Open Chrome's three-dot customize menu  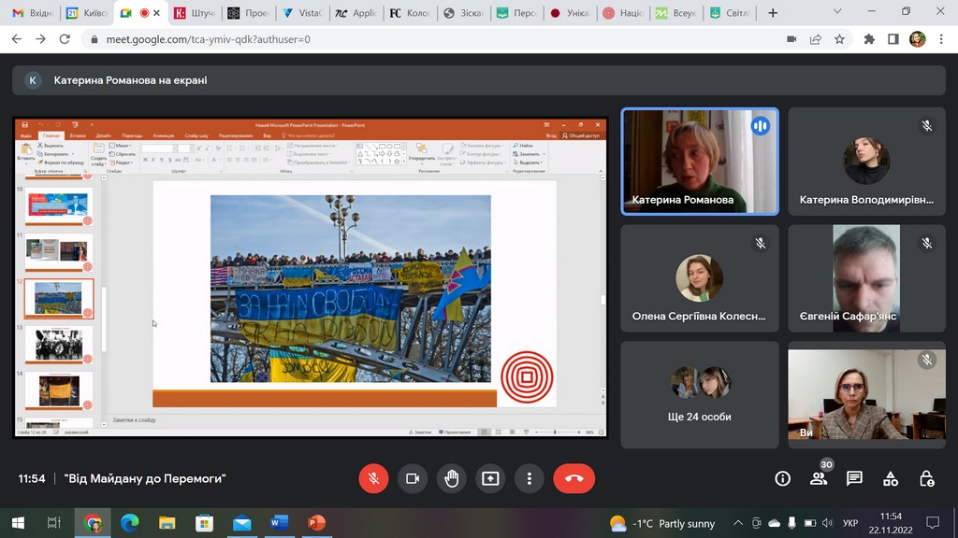pos(941,39)
